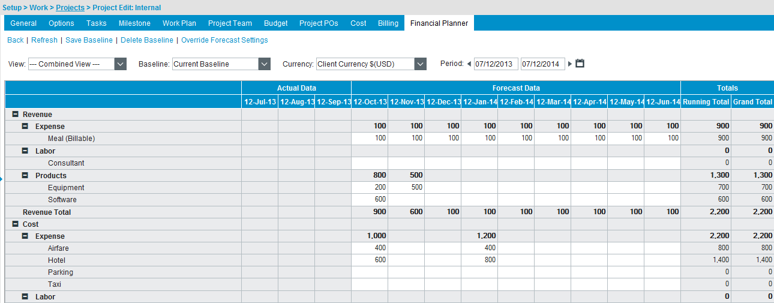The image size is (774, 303).
Task: Open the period calendar picker icon
Action: click(580, 64)
